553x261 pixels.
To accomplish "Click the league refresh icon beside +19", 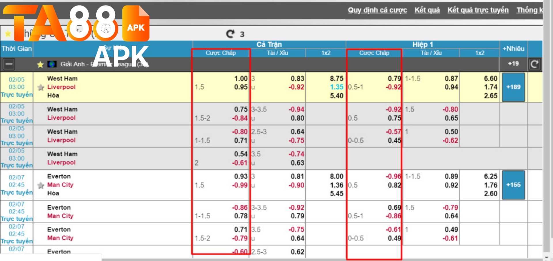I will point(534,64).
